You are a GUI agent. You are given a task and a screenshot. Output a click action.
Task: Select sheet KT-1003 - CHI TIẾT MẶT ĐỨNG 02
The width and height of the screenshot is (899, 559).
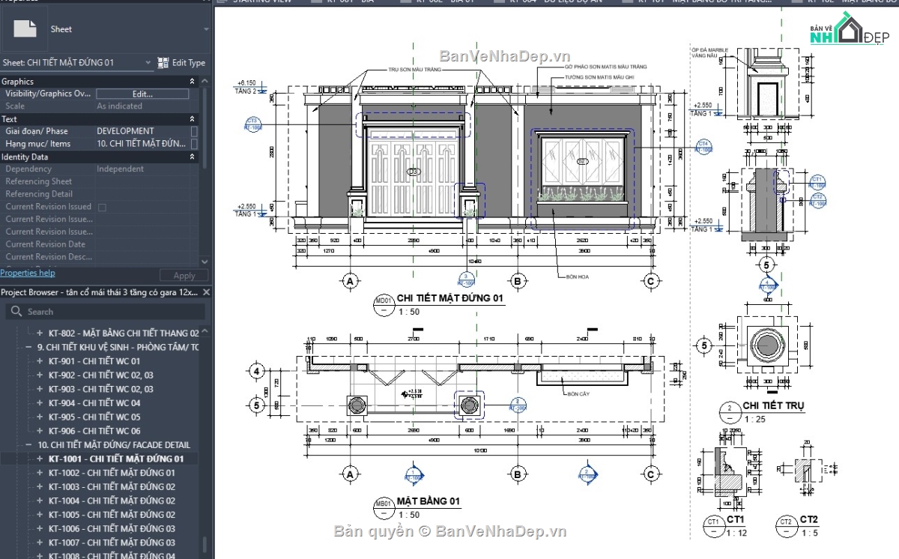(112, 487)
